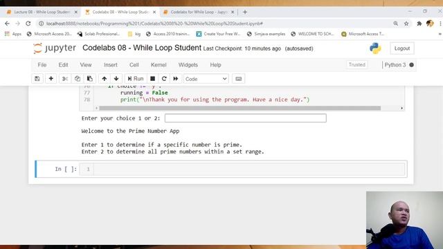Screen dimensions: 443x249
Task: Click the line 'print("\nThank you for using the program'
Action: (x=215, y=100)
